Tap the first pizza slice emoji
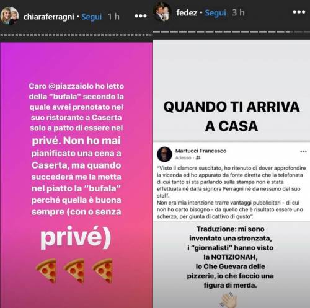This screenshot has width=310, height=308. coord(46,270)
